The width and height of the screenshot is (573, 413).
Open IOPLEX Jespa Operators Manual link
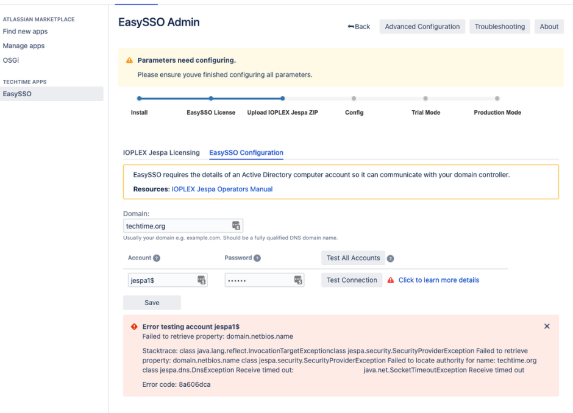coord(222,189)
